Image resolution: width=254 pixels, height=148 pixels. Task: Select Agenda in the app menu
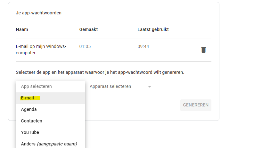tap(29, 109)
